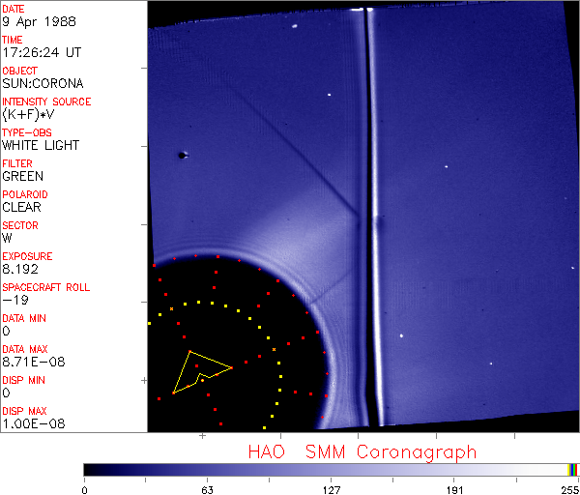Select the date value 9 Apr 1988
Screen dimensions: 580x495
32,22
